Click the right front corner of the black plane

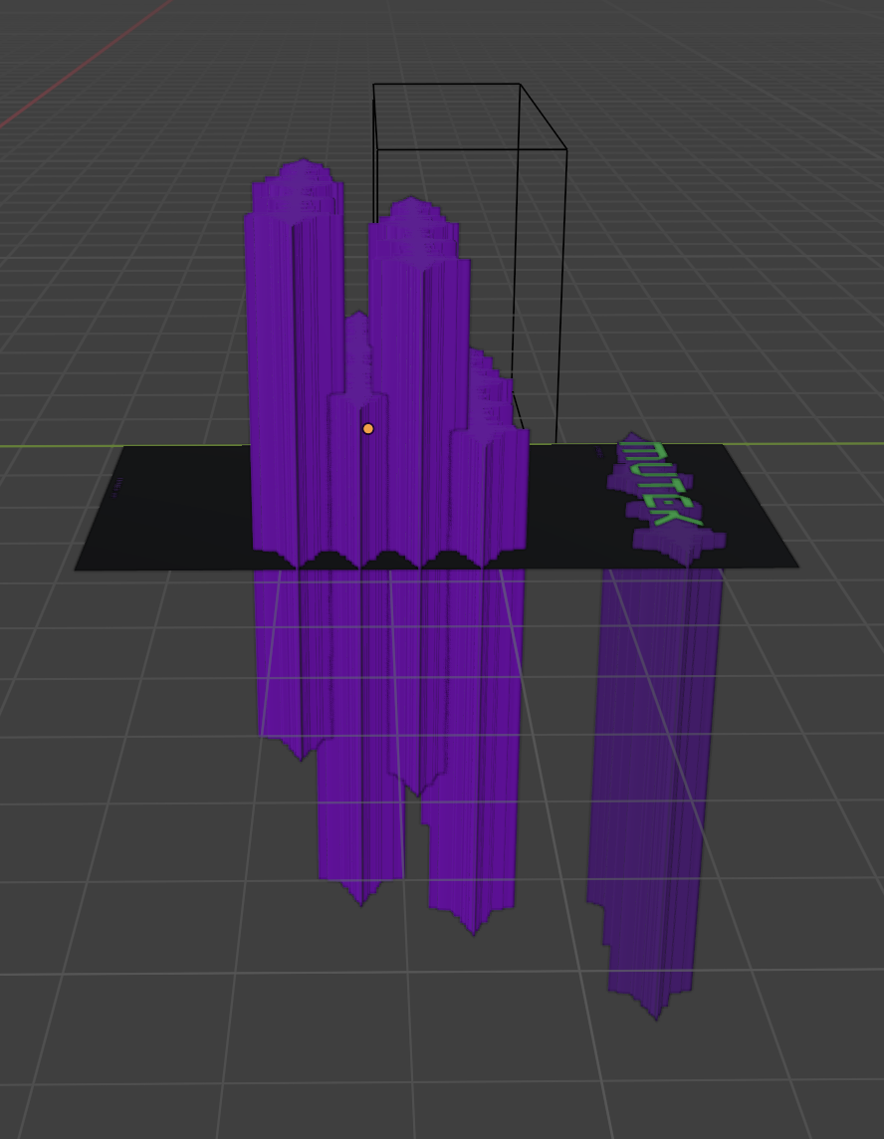796,567
